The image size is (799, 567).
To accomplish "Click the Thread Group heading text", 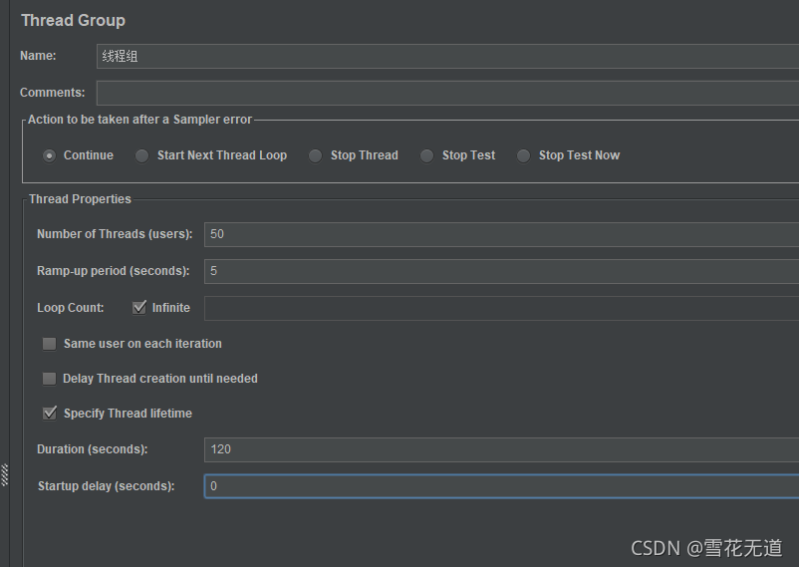I will [74, 20].
